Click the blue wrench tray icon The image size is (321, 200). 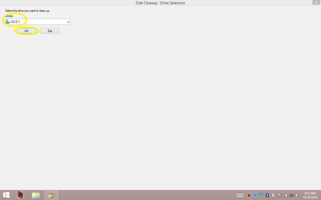[x=255, y=195]
